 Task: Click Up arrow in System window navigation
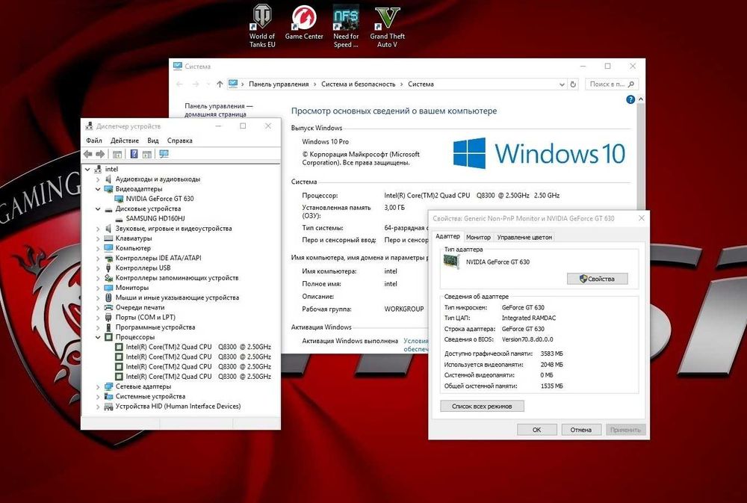click(x=220, y=84)
